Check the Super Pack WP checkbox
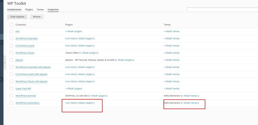 coord(11,89)
